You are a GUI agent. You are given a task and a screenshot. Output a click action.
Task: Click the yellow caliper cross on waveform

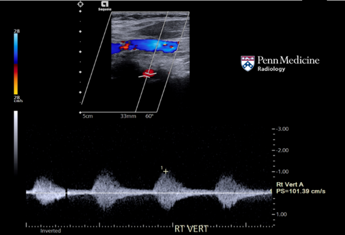point(165,172)
